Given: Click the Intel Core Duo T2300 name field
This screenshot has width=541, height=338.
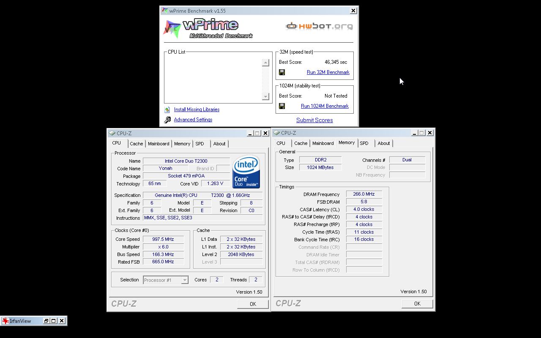Looking at the screenshot, I should (x=186, y=161).
